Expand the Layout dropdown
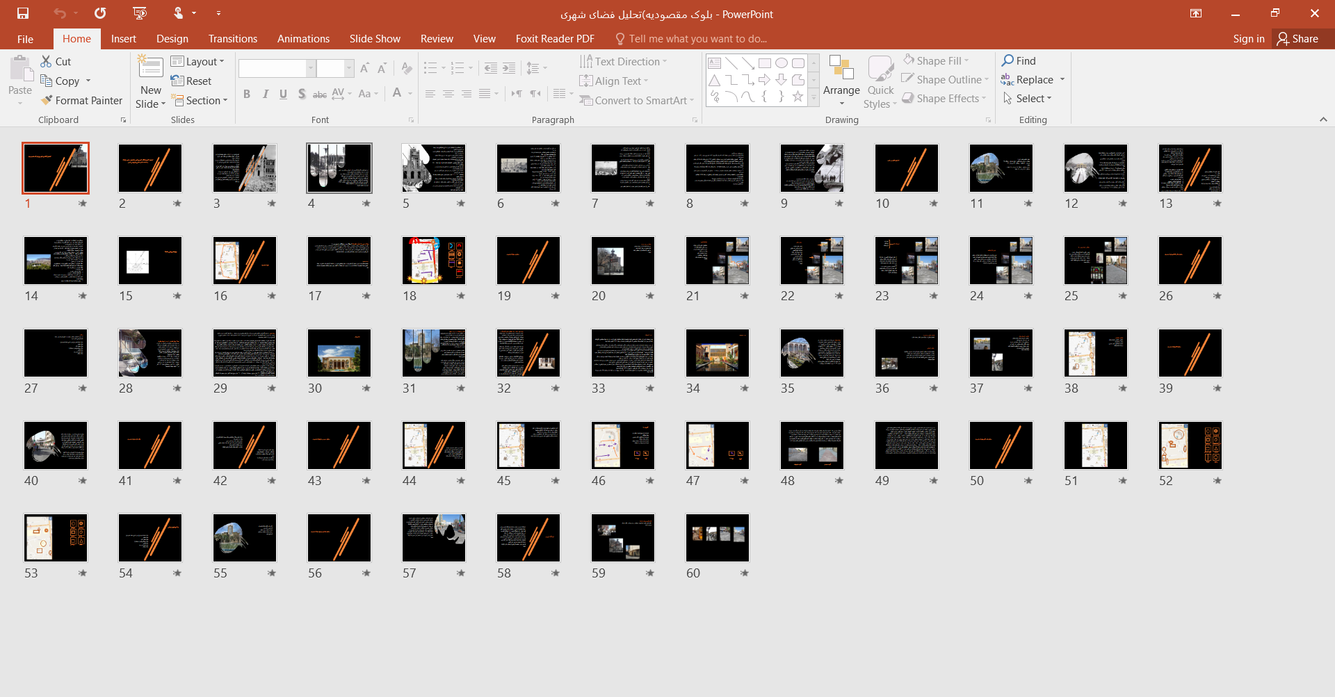This screenshot has width=1335, height=697. coord(198,62)
